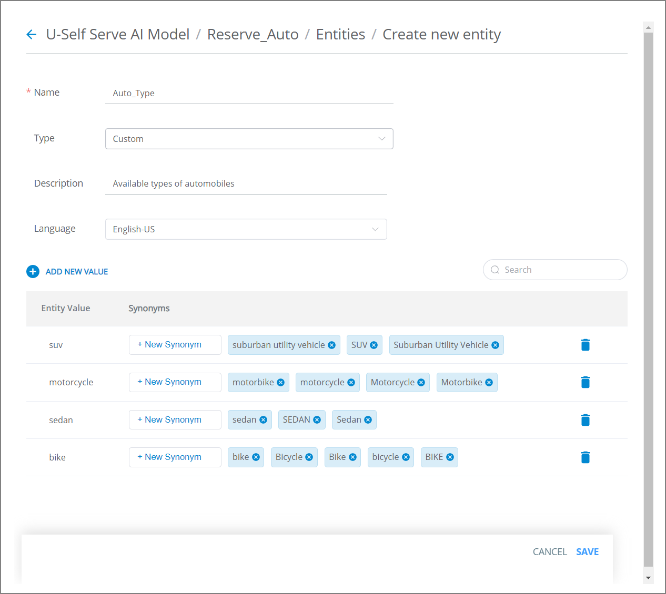The image size is (666, 594).
Task: Click the scrollbar up arrow
Action: pos(648,27)
